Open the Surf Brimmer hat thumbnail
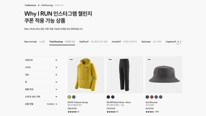The image size is (206, 116). click(164, 75)
